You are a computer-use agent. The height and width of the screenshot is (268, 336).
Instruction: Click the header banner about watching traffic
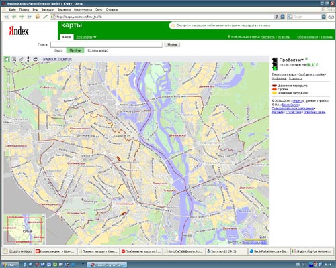[223, 25]
